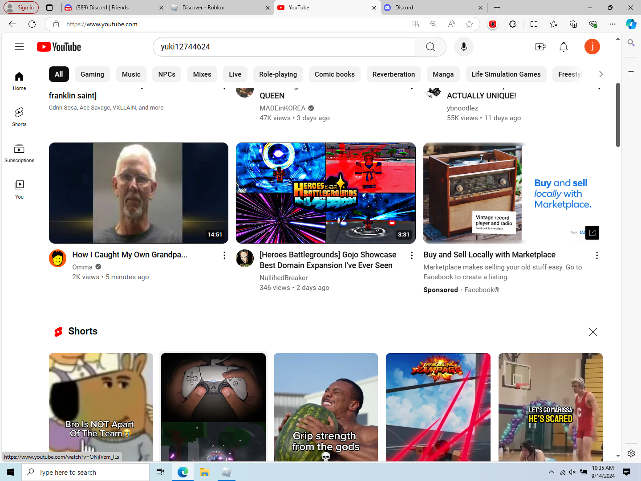Image resolution: width=641 pixels, height=481 pixels.
Task: Open the Favorites list icon
Action: (x=554, y=24)
